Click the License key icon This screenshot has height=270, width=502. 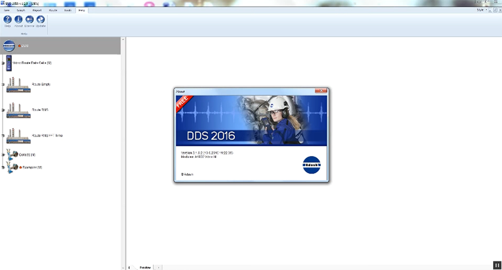(x=29, y=20)
